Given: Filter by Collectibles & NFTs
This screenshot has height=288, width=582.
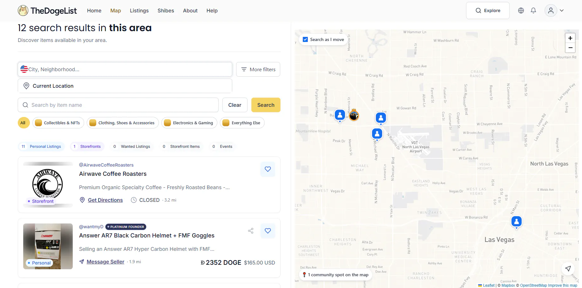Looking at the screenshot, I should point(58,123).
